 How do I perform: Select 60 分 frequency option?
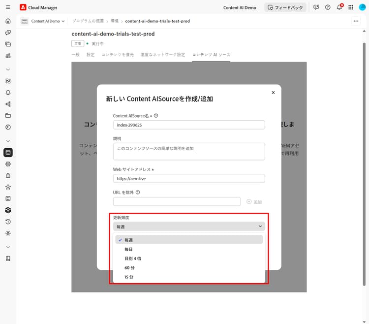coord(189,268)
